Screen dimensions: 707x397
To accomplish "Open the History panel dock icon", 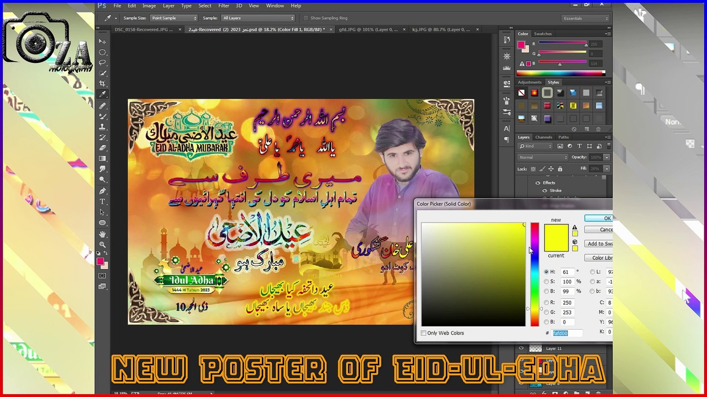I will [x=506, y=40].
